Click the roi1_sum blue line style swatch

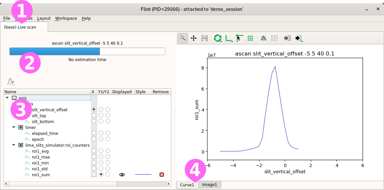tap(143, 175)
